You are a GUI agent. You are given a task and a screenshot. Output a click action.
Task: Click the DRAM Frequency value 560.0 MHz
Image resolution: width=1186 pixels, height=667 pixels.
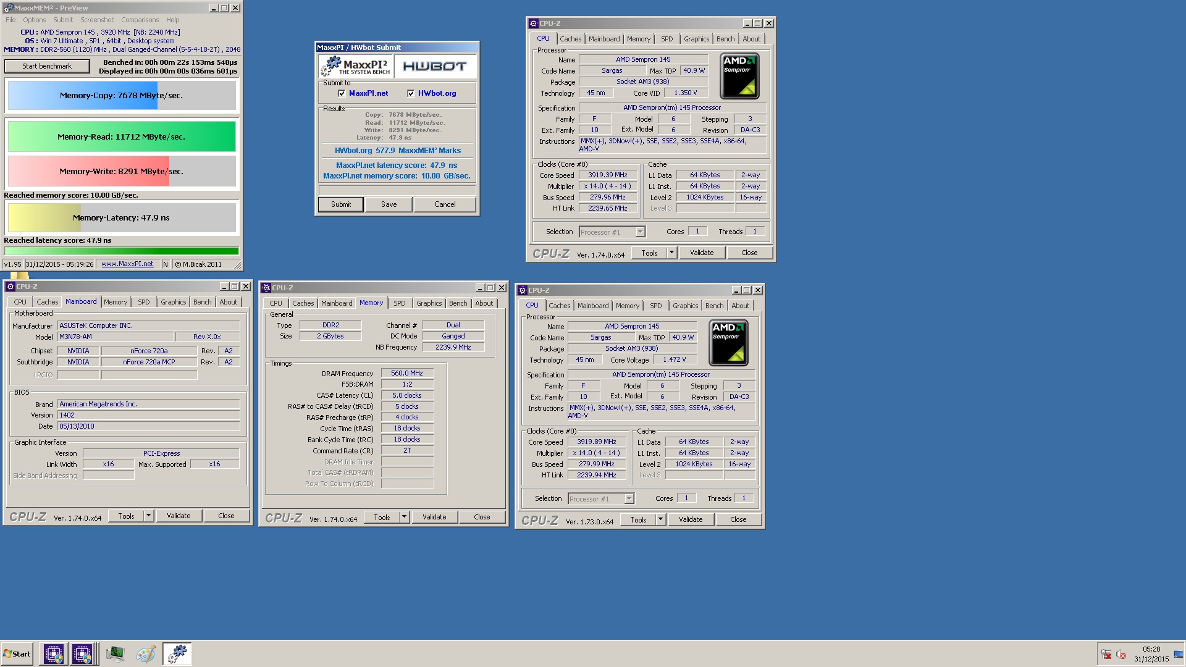(x=407, y=373)
